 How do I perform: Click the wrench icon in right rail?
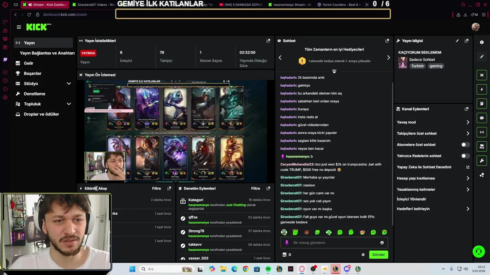[482, 160]
